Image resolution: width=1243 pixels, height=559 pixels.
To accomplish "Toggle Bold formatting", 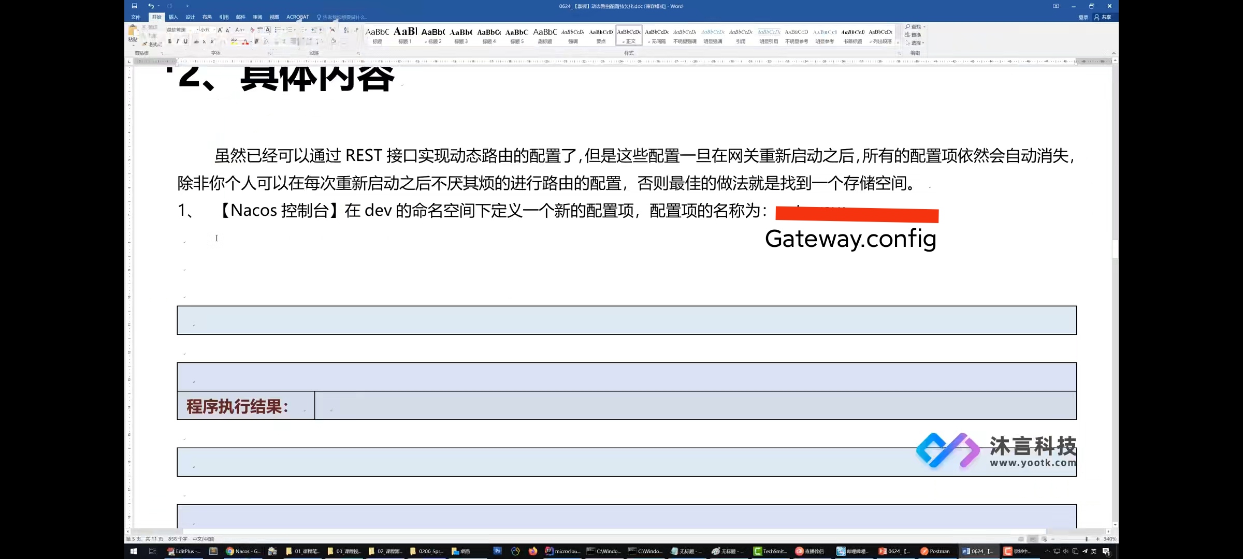I will 170,41.
